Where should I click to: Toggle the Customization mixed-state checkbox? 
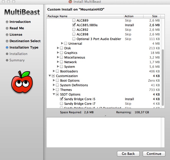click(x=53, y=76)
